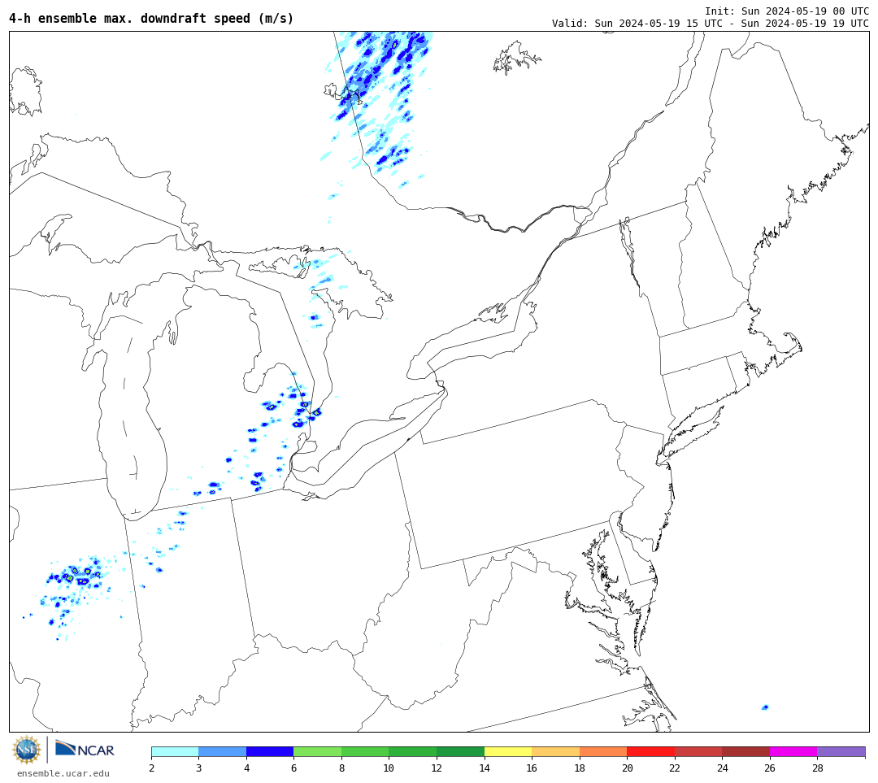This screenshot has width=878, height=783.
Task: Click the light green 6-8 color swatch
Action: (318, 751)
